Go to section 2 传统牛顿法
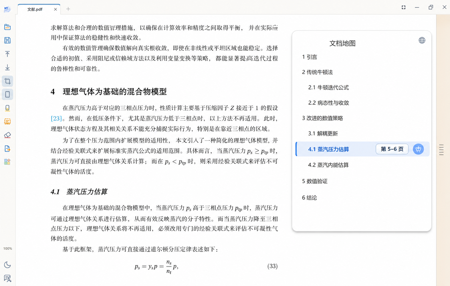 [317, 72]
